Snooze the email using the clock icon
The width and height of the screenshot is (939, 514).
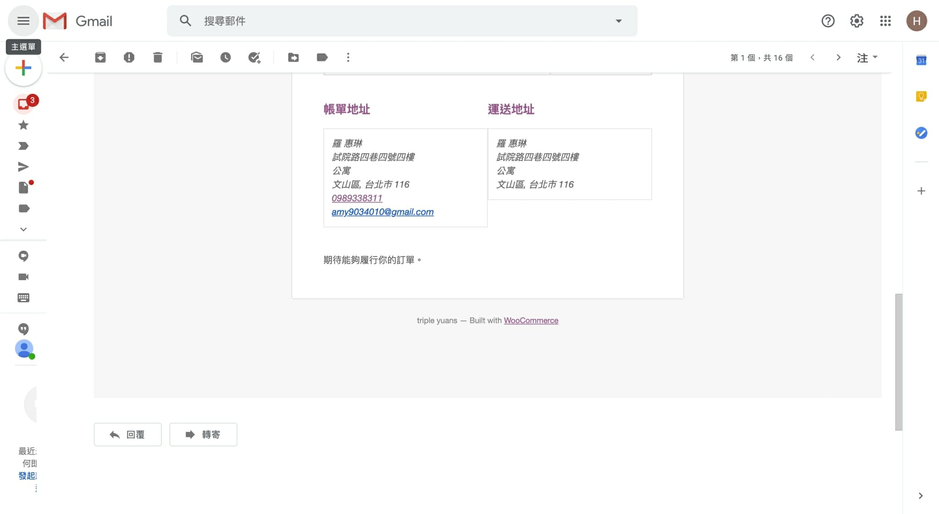coord(225,57)
